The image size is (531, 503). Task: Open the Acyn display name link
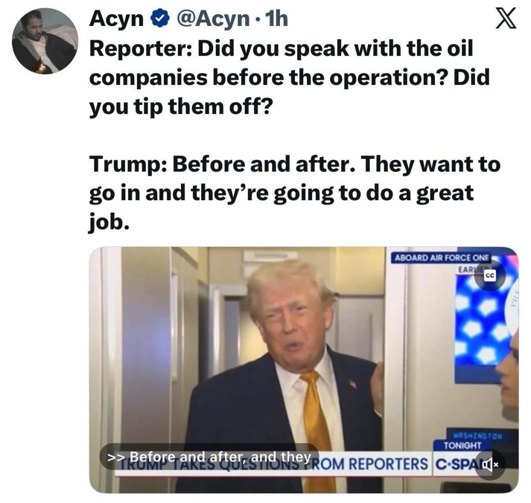coord(117,19)
